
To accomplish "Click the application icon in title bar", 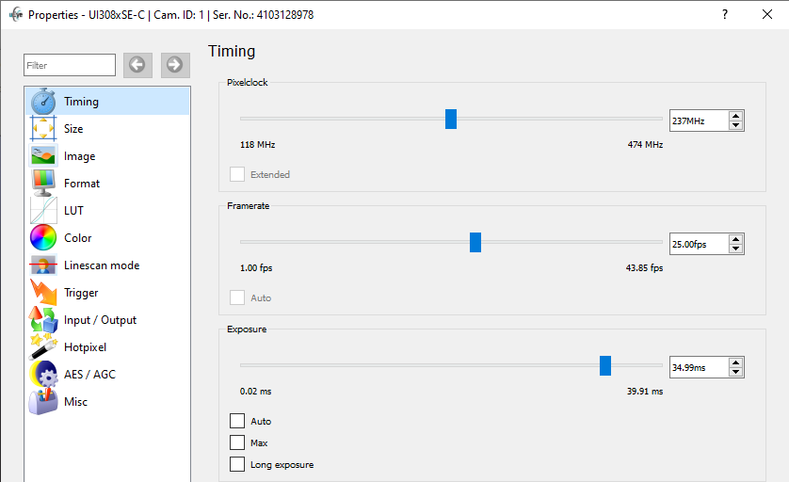I will 16,14.
